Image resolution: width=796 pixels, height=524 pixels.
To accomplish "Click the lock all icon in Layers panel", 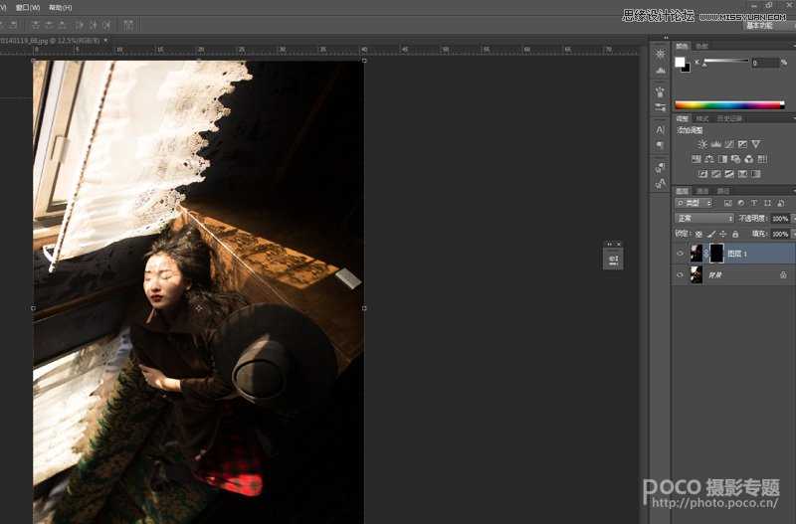I will coord(734,234).
